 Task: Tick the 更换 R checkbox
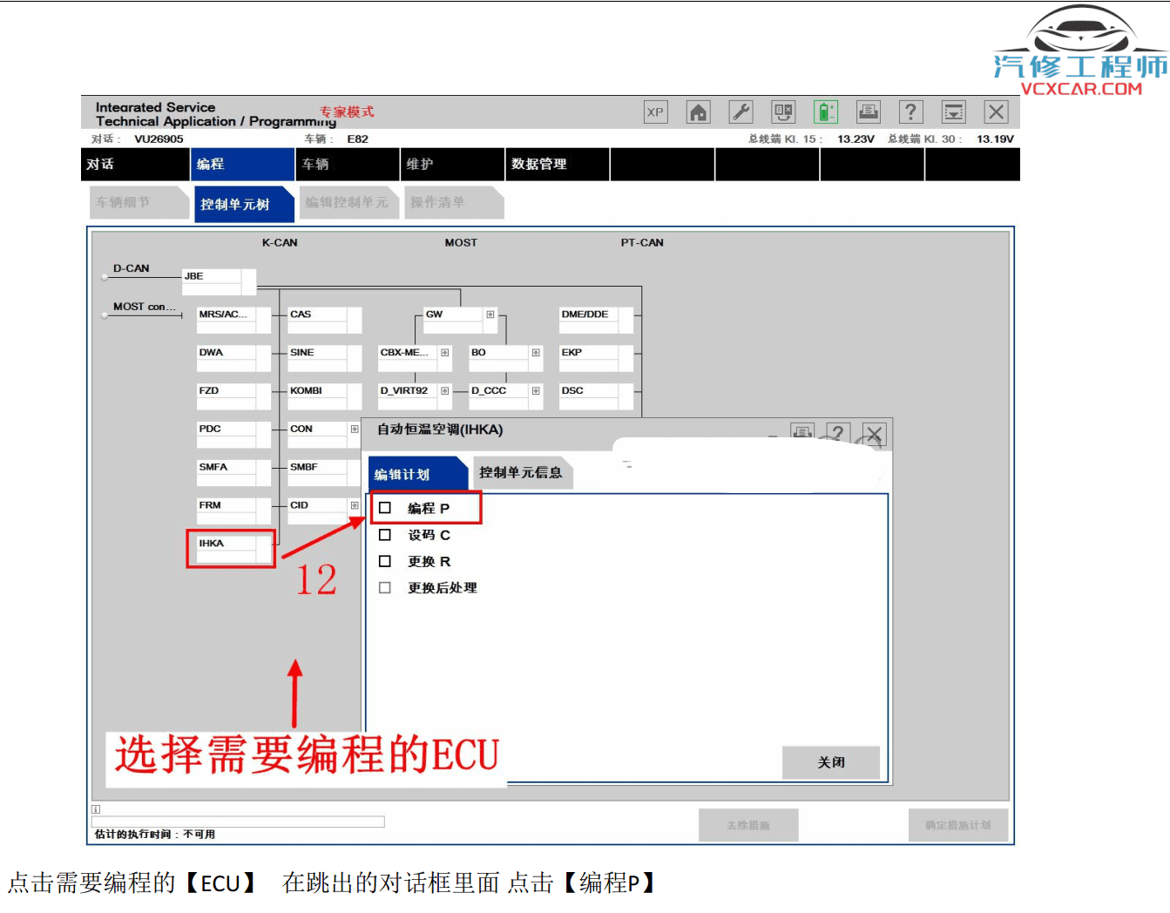pos(384,561)
